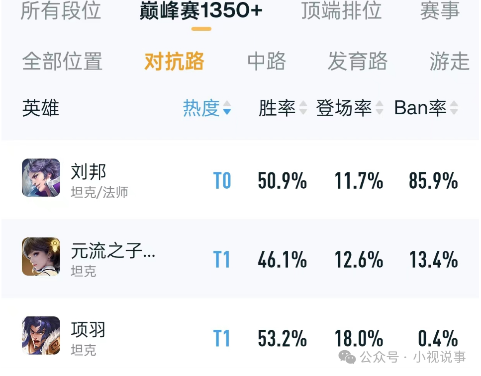
Task: Click the WeChat 公众号 watermark icon
Action: (x=347, y=357)
